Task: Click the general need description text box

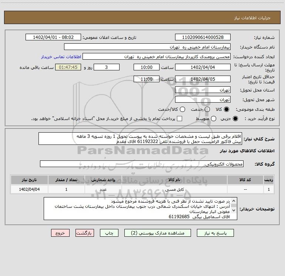Action: coord(140,139)
